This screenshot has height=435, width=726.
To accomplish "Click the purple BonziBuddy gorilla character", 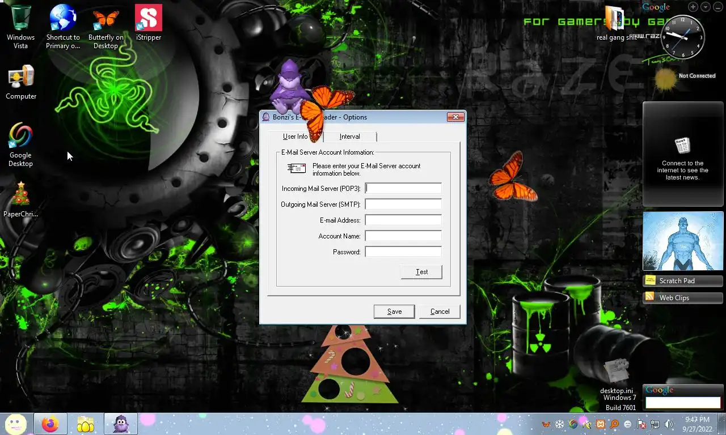I will pos(289,88).
